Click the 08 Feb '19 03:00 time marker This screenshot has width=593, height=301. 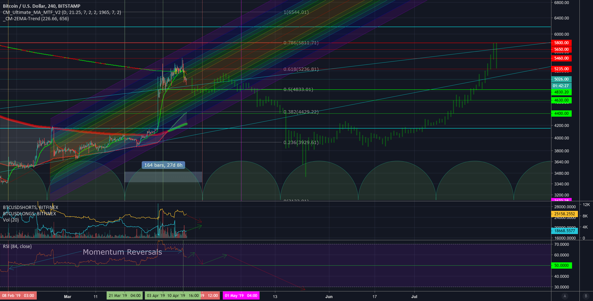click(18, 295)
